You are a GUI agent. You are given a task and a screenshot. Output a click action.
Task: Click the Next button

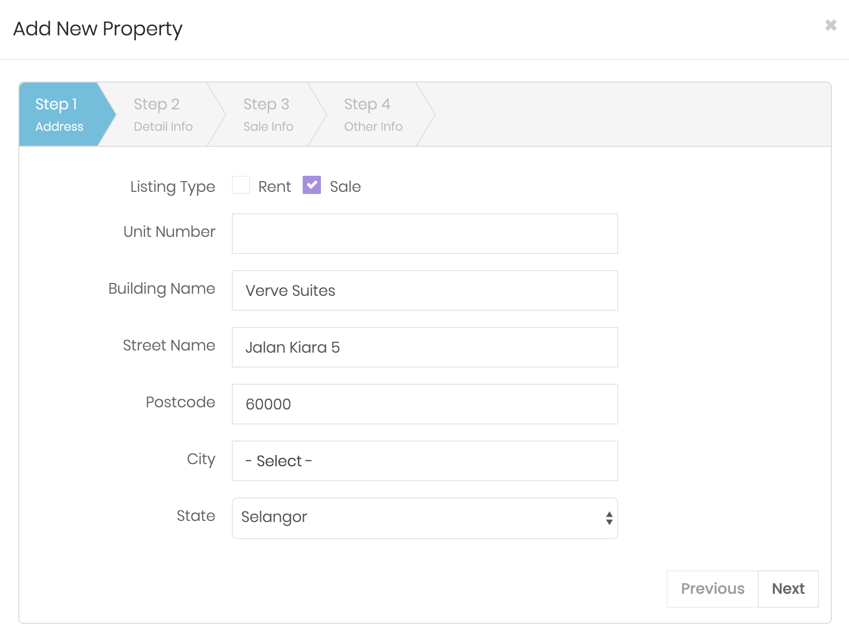pos(788,588)
